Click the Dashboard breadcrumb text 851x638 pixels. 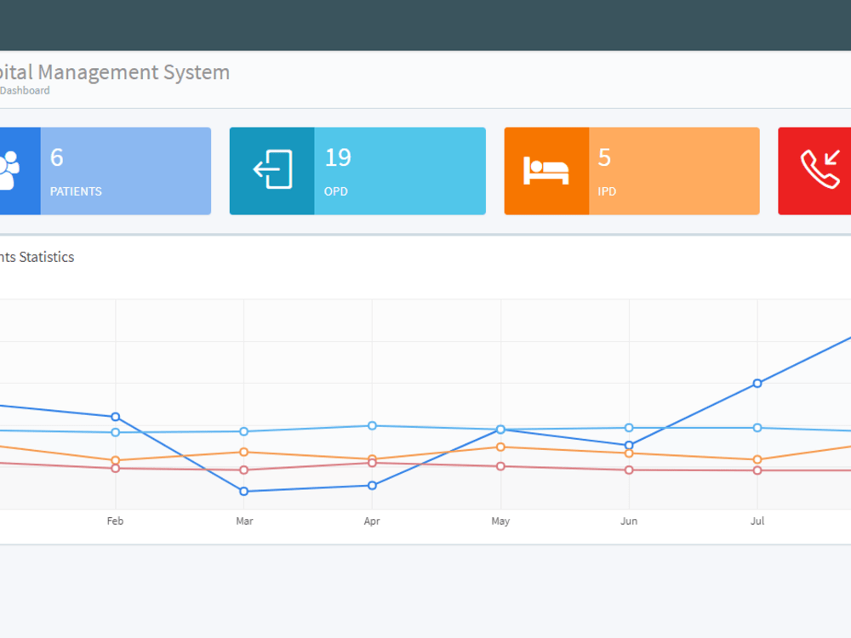tap(25, 91)
